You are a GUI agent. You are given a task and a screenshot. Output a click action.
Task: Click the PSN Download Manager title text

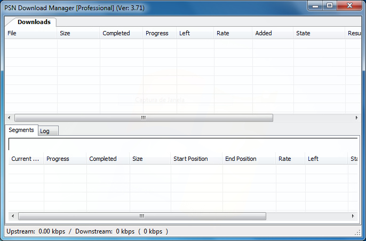tap(75, 8)
